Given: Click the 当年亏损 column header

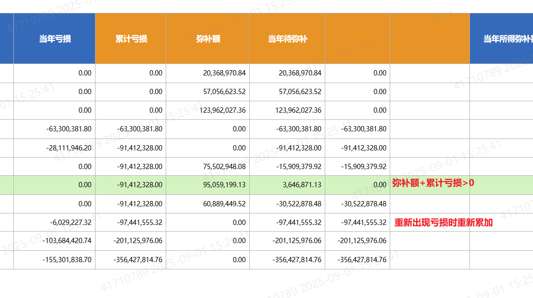Looking at the screenshot, I should click(x=55, y=39).
